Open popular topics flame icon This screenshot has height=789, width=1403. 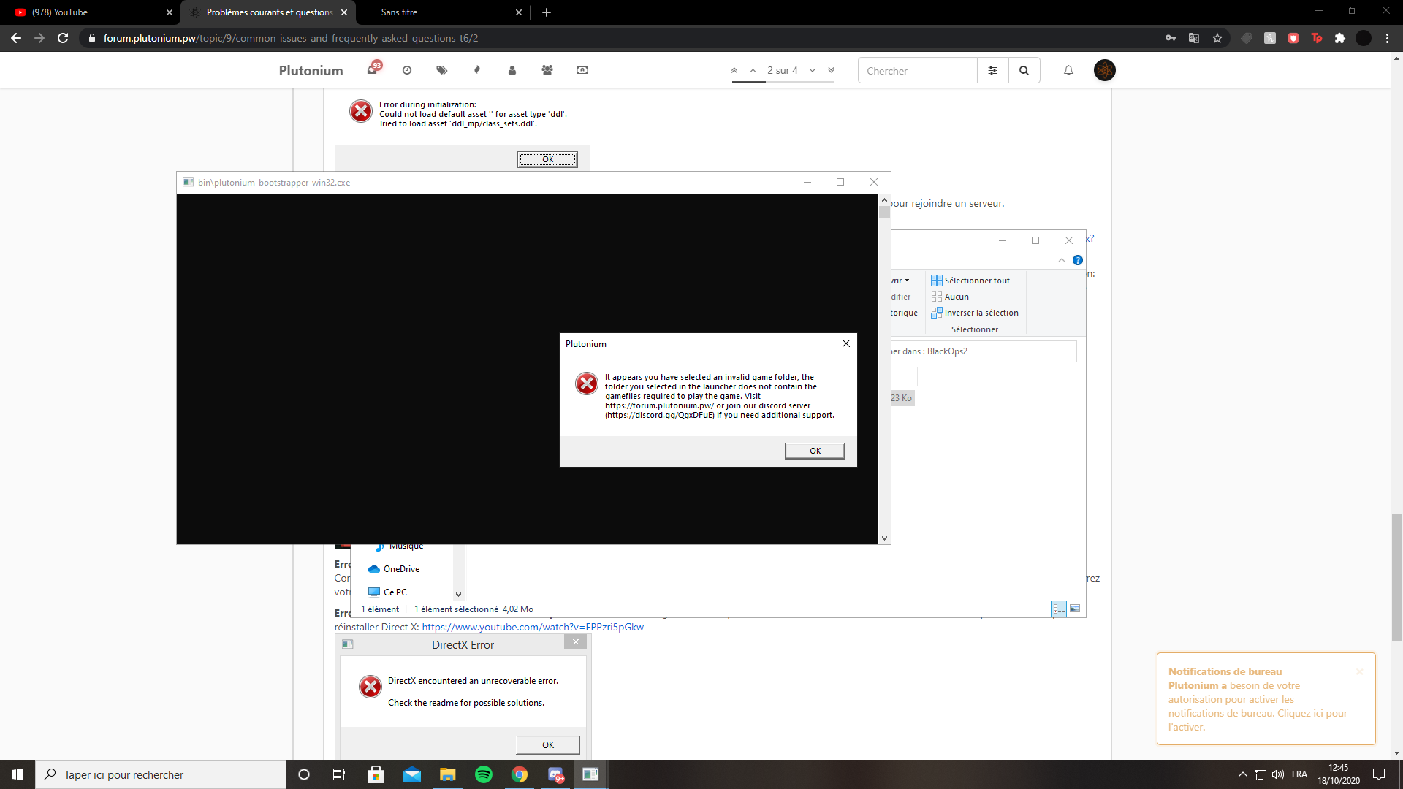(476, 70)
